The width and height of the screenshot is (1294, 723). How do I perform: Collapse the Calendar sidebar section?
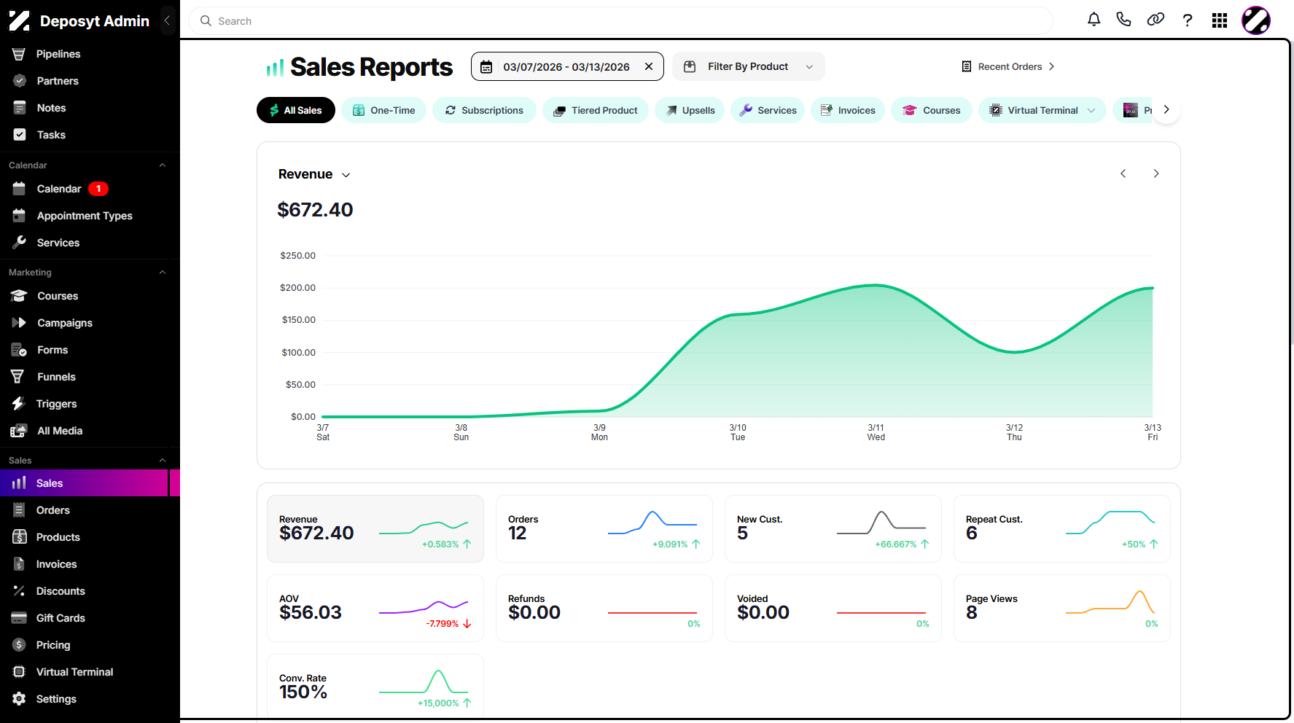[x=163, y=165]
